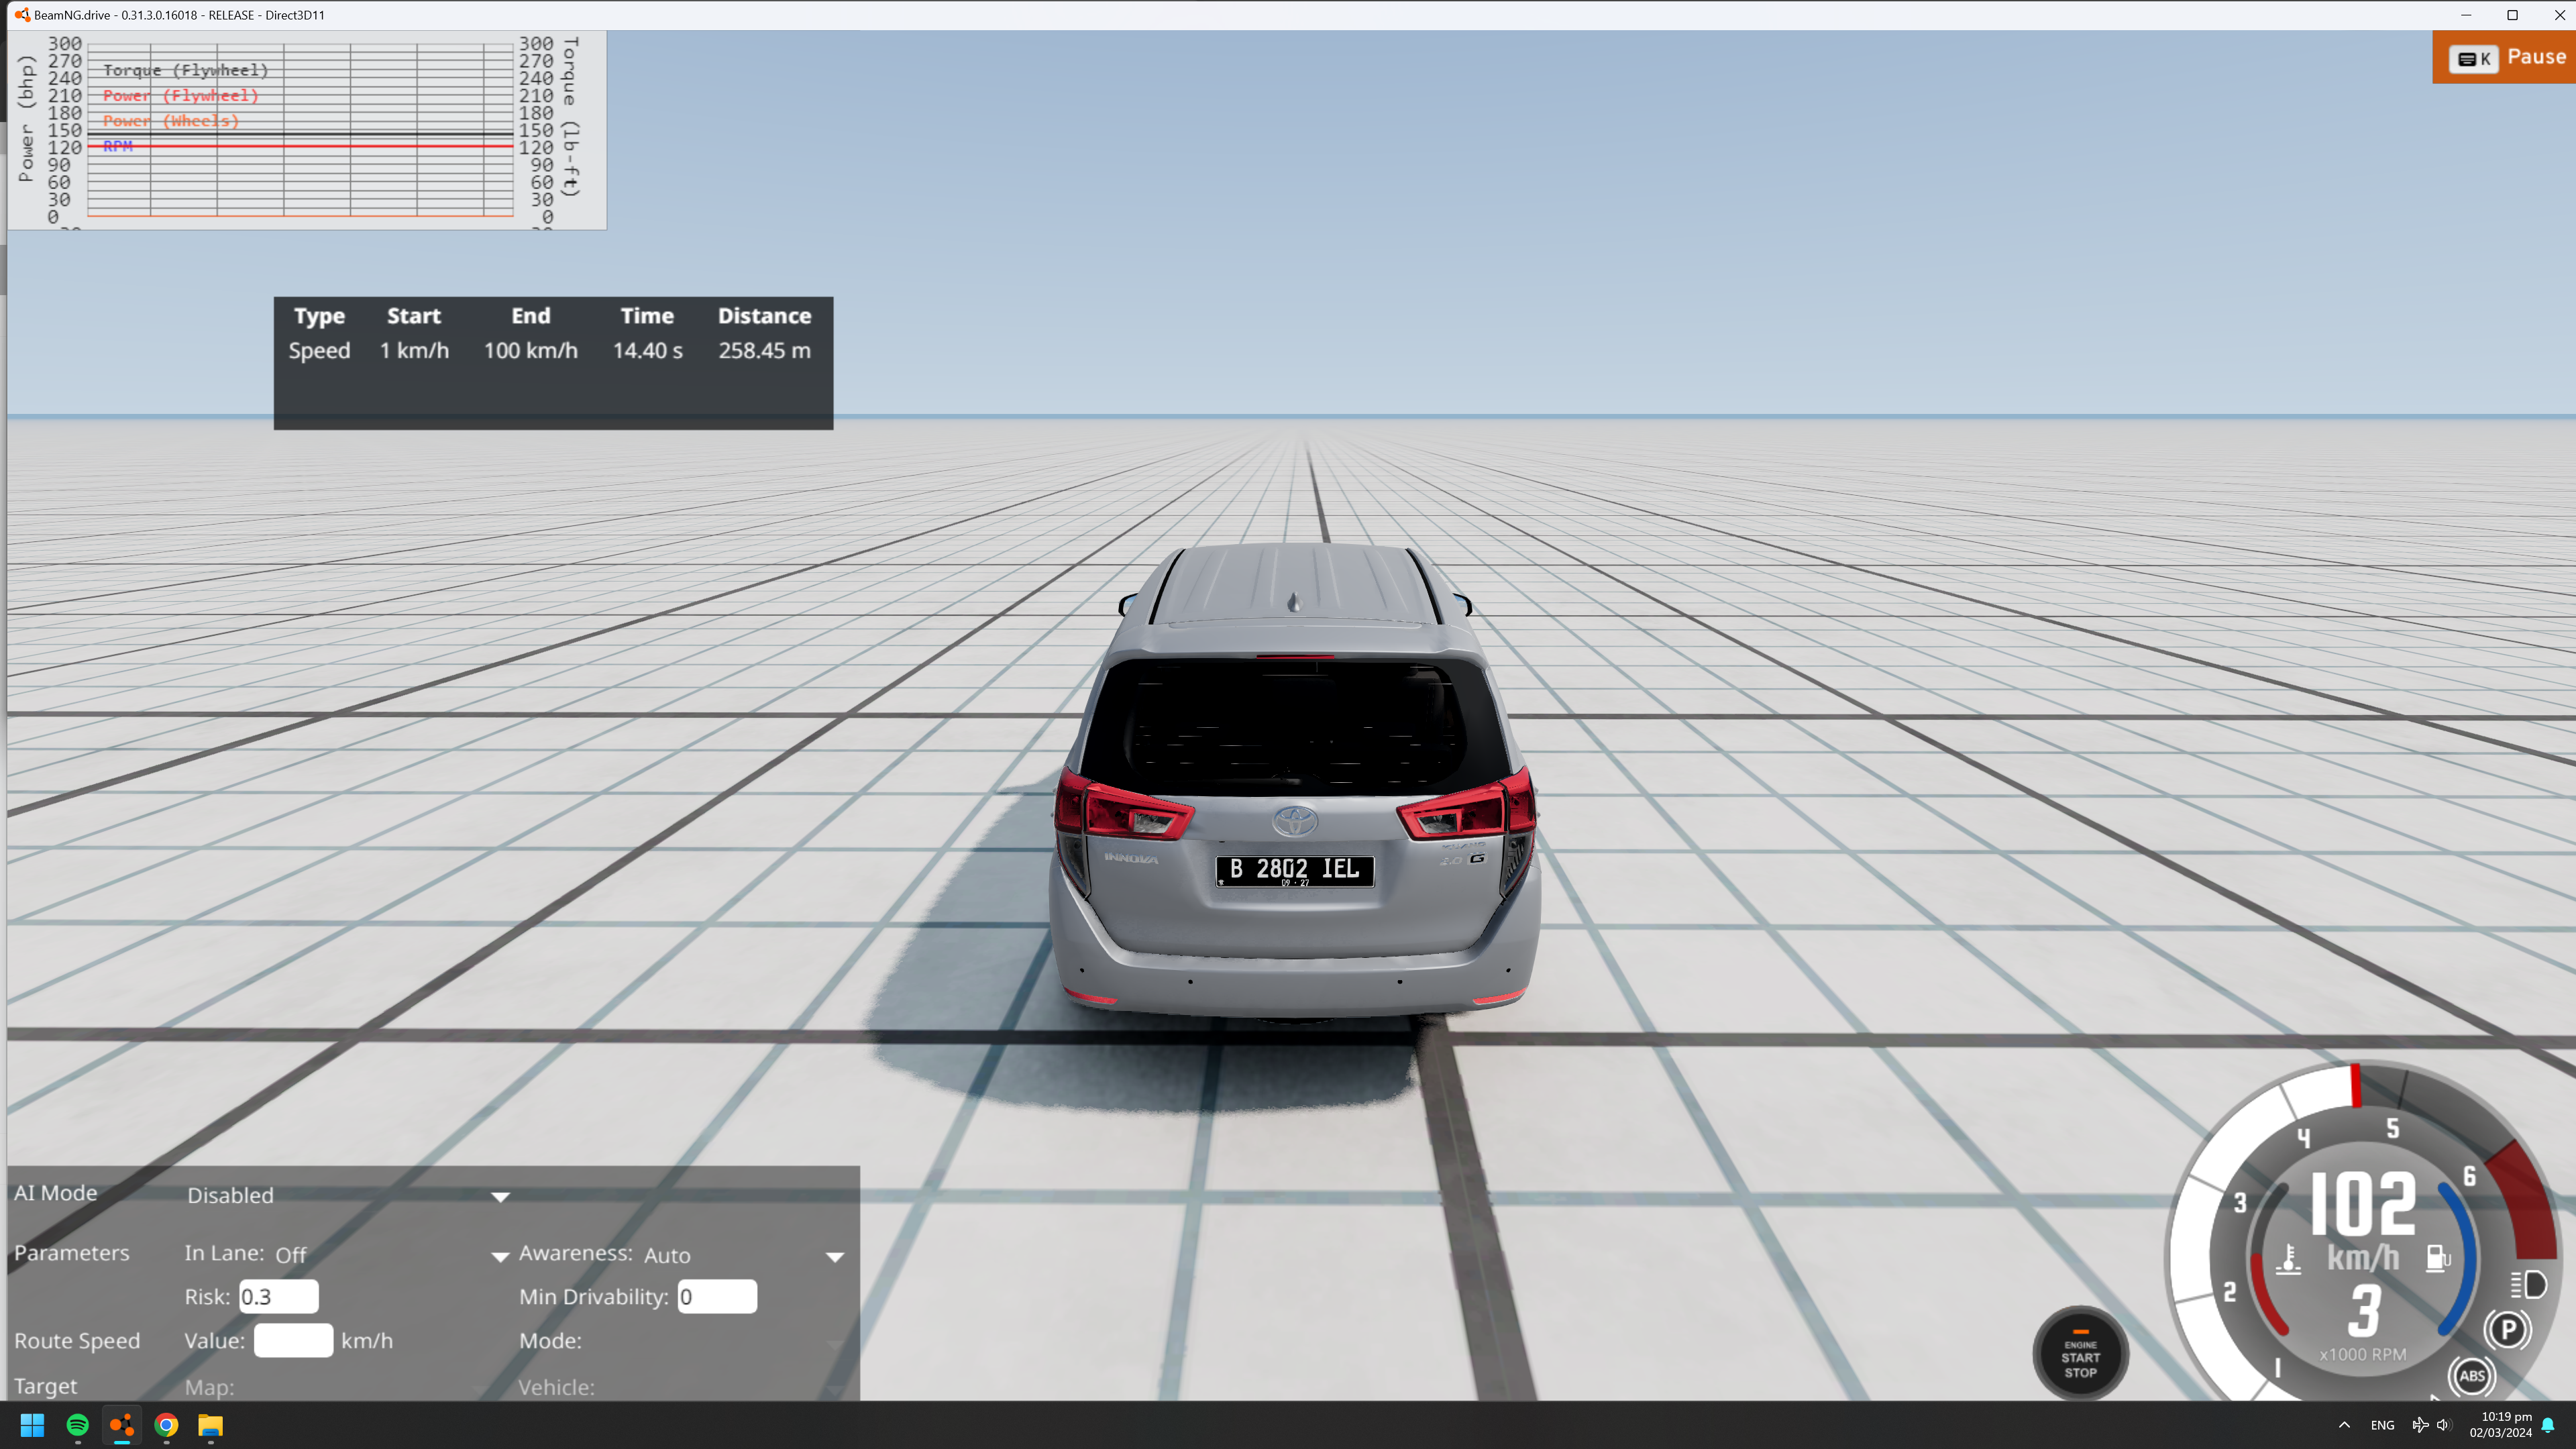Click the Route Speed Value field
2576x1449 pixels.
(293, 1341)
